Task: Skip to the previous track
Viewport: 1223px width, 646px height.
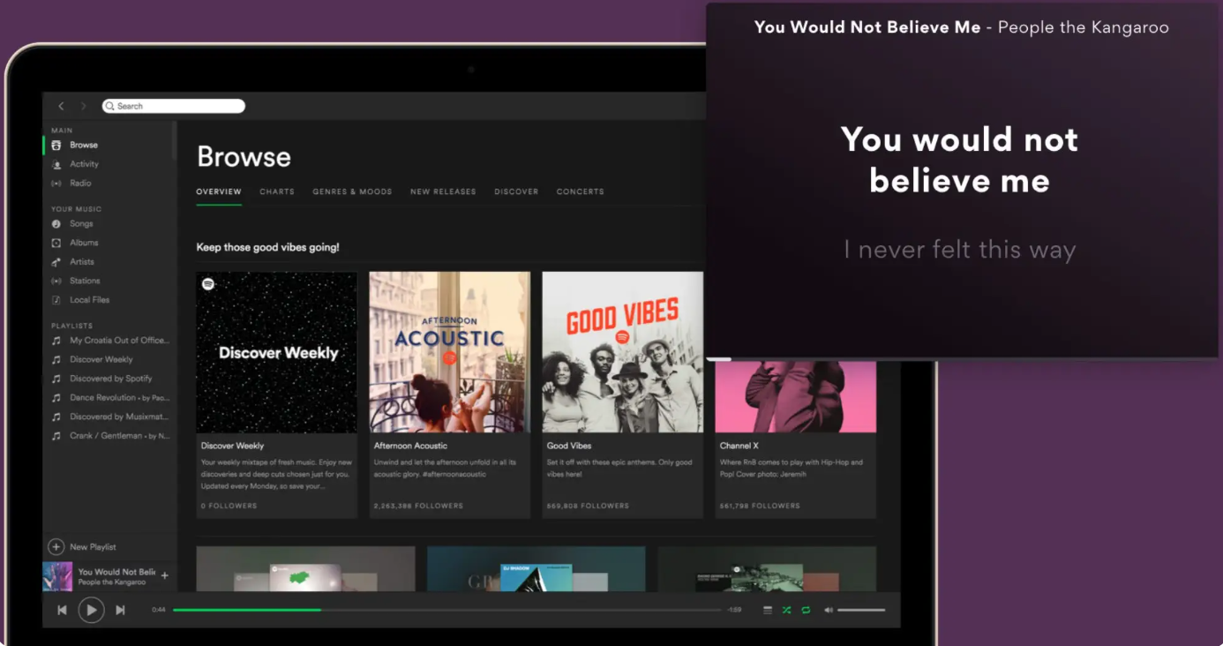Action: (62, 610)
